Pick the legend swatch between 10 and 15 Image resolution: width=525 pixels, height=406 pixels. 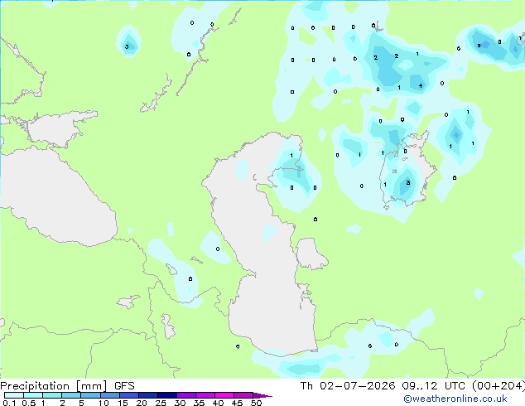tap(110, 395)
